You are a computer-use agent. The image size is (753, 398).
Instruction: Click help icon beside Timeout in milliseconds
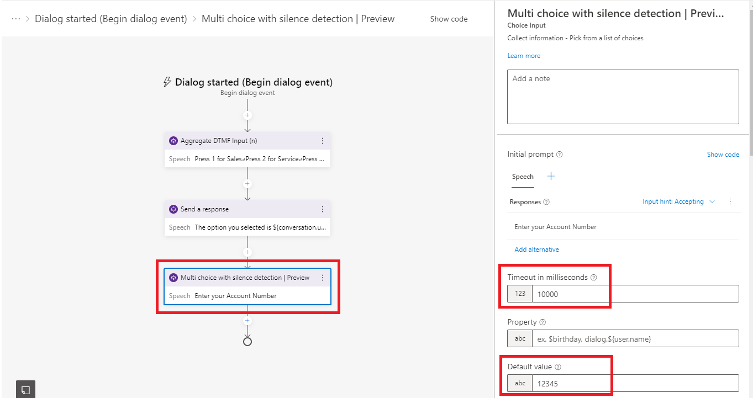tap(594, 278)
